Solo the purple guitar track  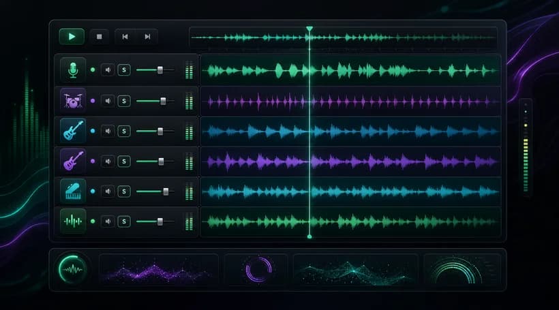[124, 161]
